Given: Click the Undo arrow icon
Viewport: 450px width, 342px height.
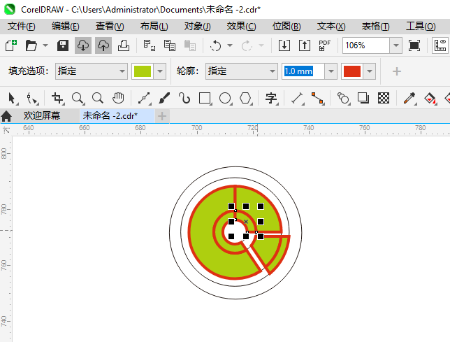Looking at the screenshot, I should [215, 45].
